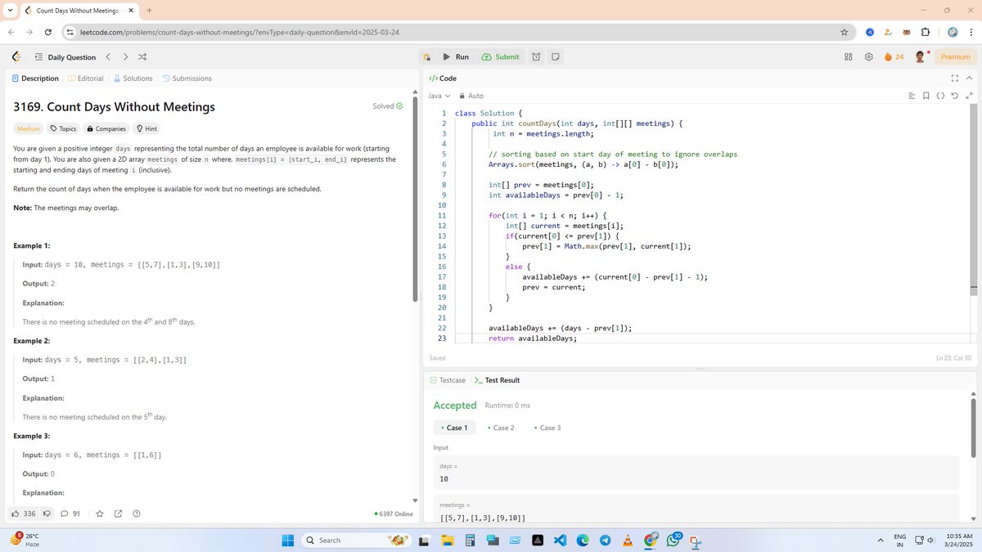Open the help question-mark icon

pyautogui.click(x=137, y=514)
